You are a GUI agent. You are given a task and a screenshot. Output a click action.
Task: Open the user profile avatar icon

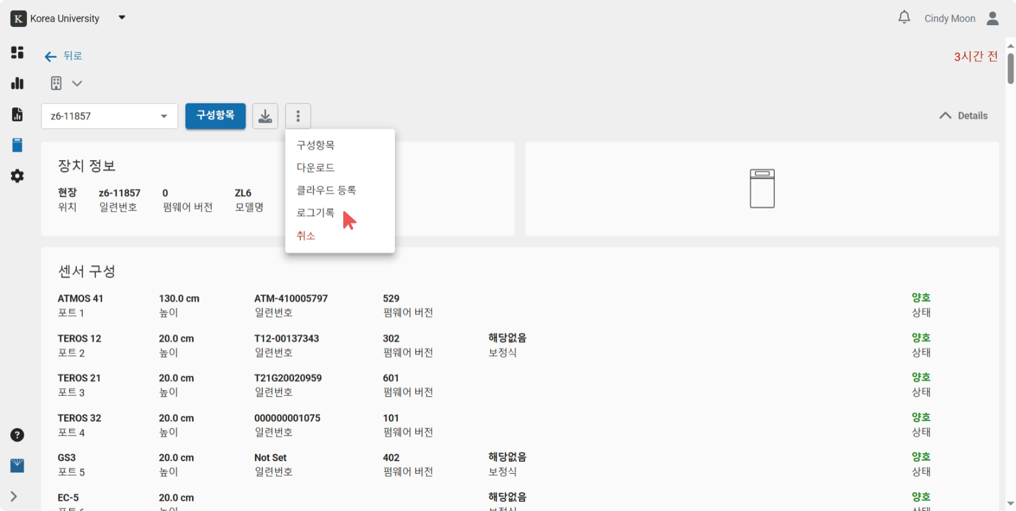tap(993, 19)
